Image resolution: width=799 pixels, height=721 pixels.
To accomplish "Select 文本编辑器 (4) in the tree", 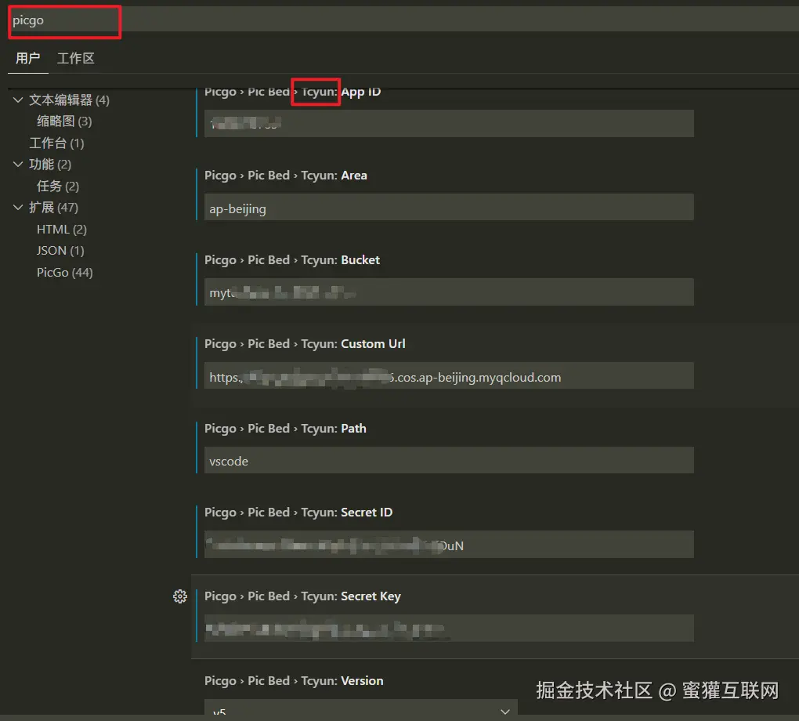I will click(x=69, y=100).
